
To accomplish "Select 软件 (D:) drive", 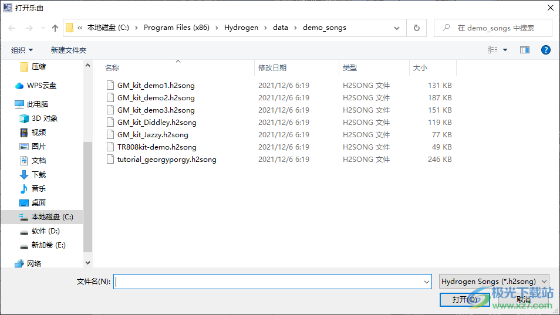I will (45, 231).
